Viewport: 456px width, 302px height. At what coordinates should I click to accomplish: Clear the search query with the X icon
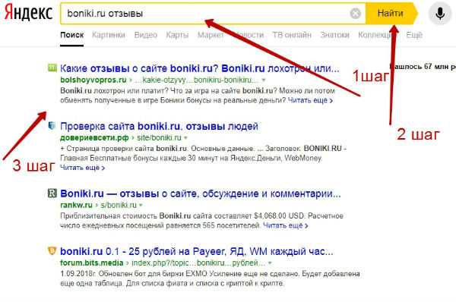pyautogui.click(x=355, y=14)
